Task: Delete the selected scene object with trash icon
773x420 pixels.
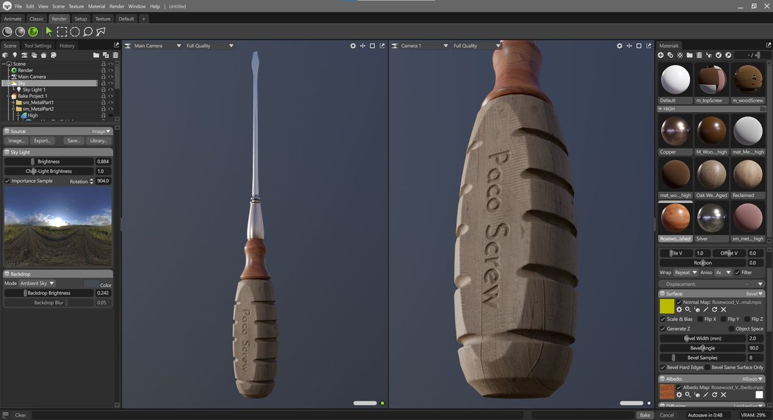Action: tap(115, 55)
